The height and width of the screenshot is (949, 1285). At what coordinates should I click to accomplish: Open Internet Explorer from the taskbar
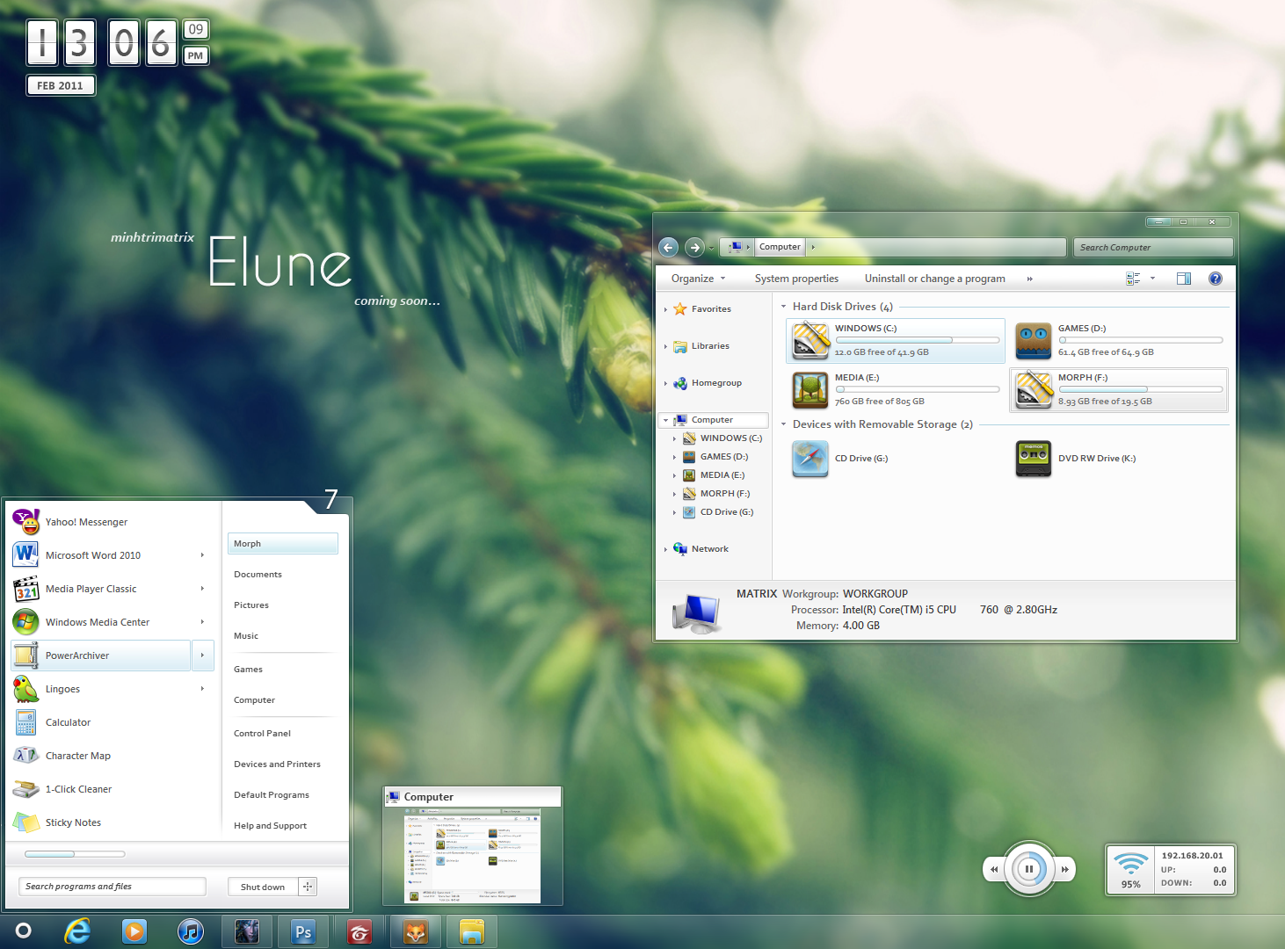(x=78, y=931)
